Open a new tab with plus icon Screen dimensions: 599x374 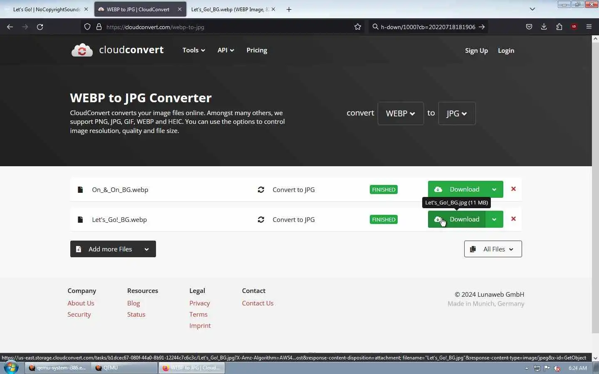pos(289,9)
